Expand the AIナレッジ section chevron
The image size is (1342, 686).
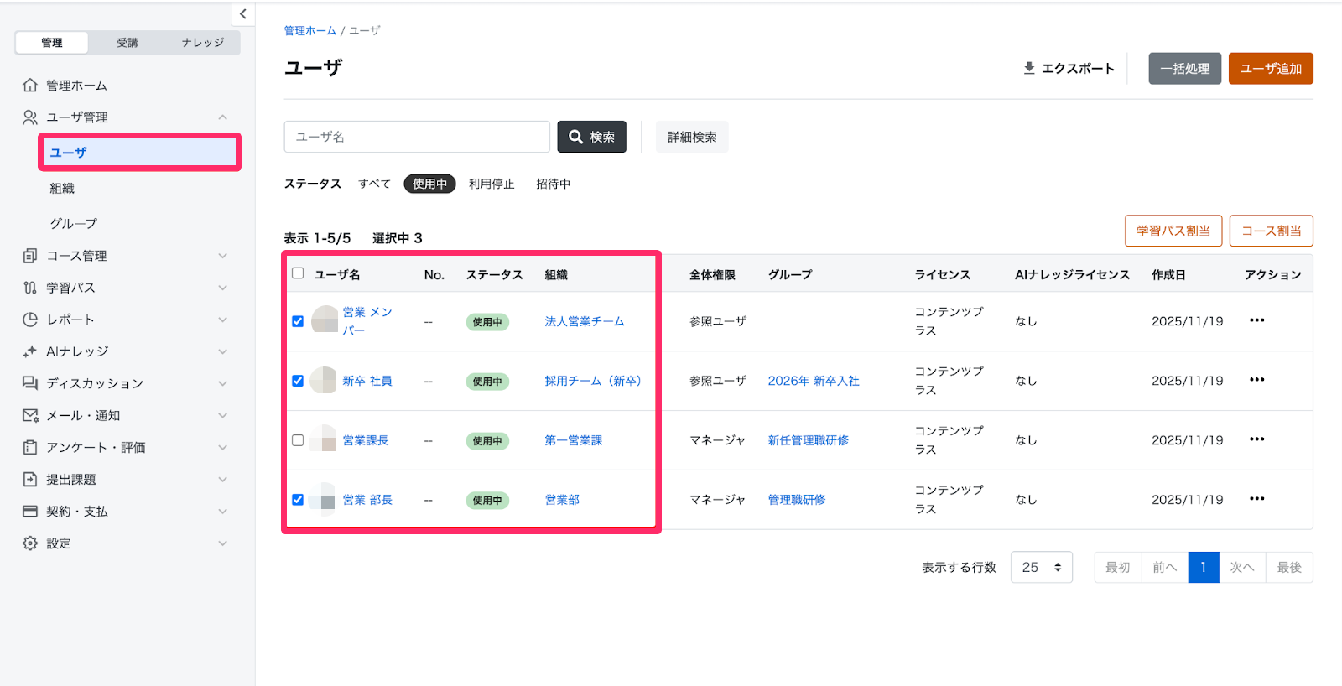point(222,351)
